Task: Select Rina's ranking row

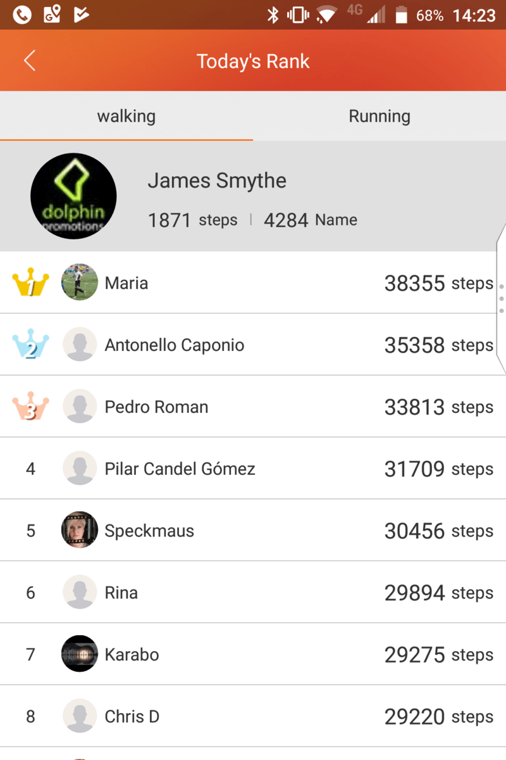Action: (253, 593)
